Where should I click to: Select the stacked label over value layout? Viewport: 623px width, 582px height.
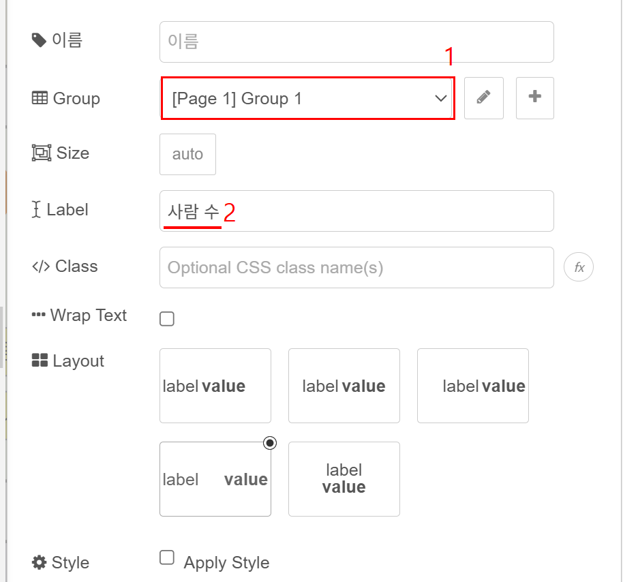point(344,479)
